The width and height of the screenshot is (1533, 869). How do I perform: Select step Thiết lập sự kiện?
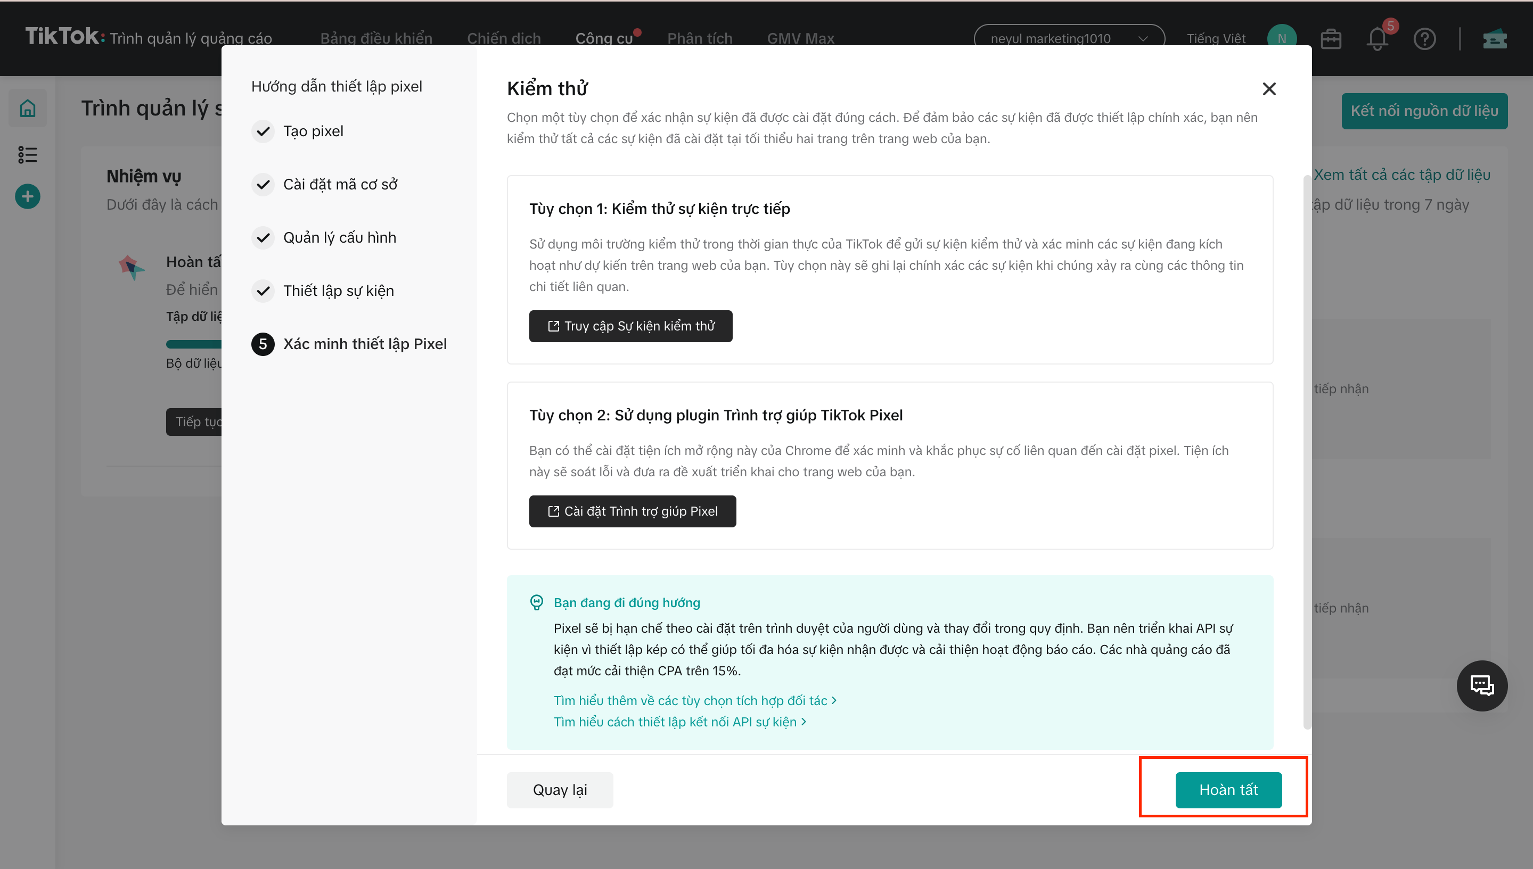click(323, 290)
